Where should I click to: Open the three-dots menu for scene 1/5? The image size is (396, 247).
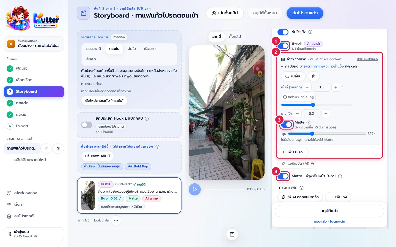tap(116, 220)
